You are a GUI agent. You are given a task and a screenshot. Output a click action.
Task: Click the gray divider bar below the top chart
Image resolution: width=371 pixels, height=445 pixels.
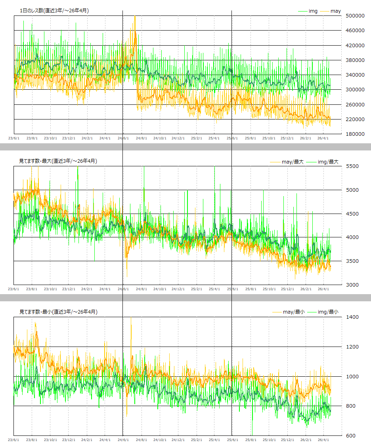pos(185,147)
